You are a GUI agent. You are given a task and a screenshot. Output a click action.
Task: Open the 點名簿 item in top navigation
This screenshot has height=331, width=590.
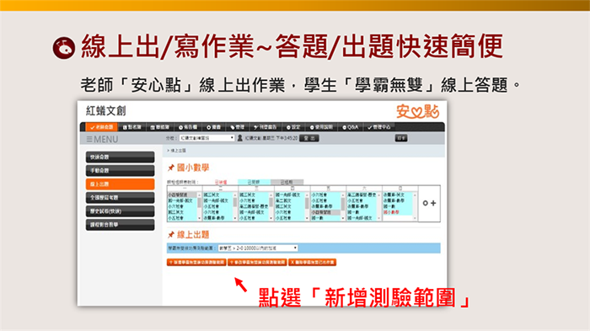click(132, 127)
